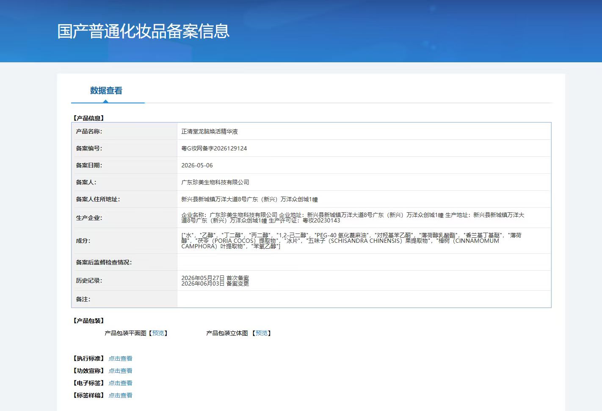Select filing number 粤G妆网备字2026129124
This screenshot has height=411, width=602.
pos(214,148)
